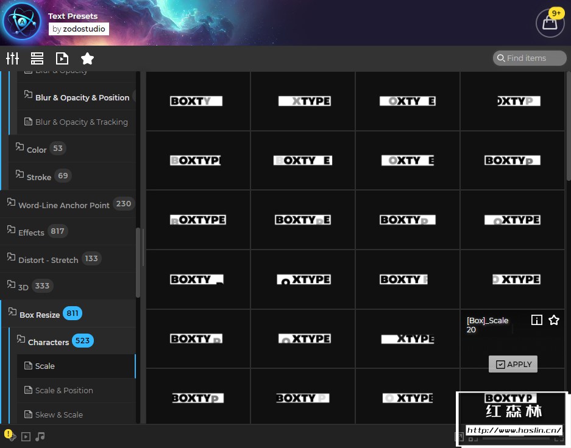Open the shopping bag with 9+ badge
The width and height of the screenshot is (571, 448).
coord(550,23)
